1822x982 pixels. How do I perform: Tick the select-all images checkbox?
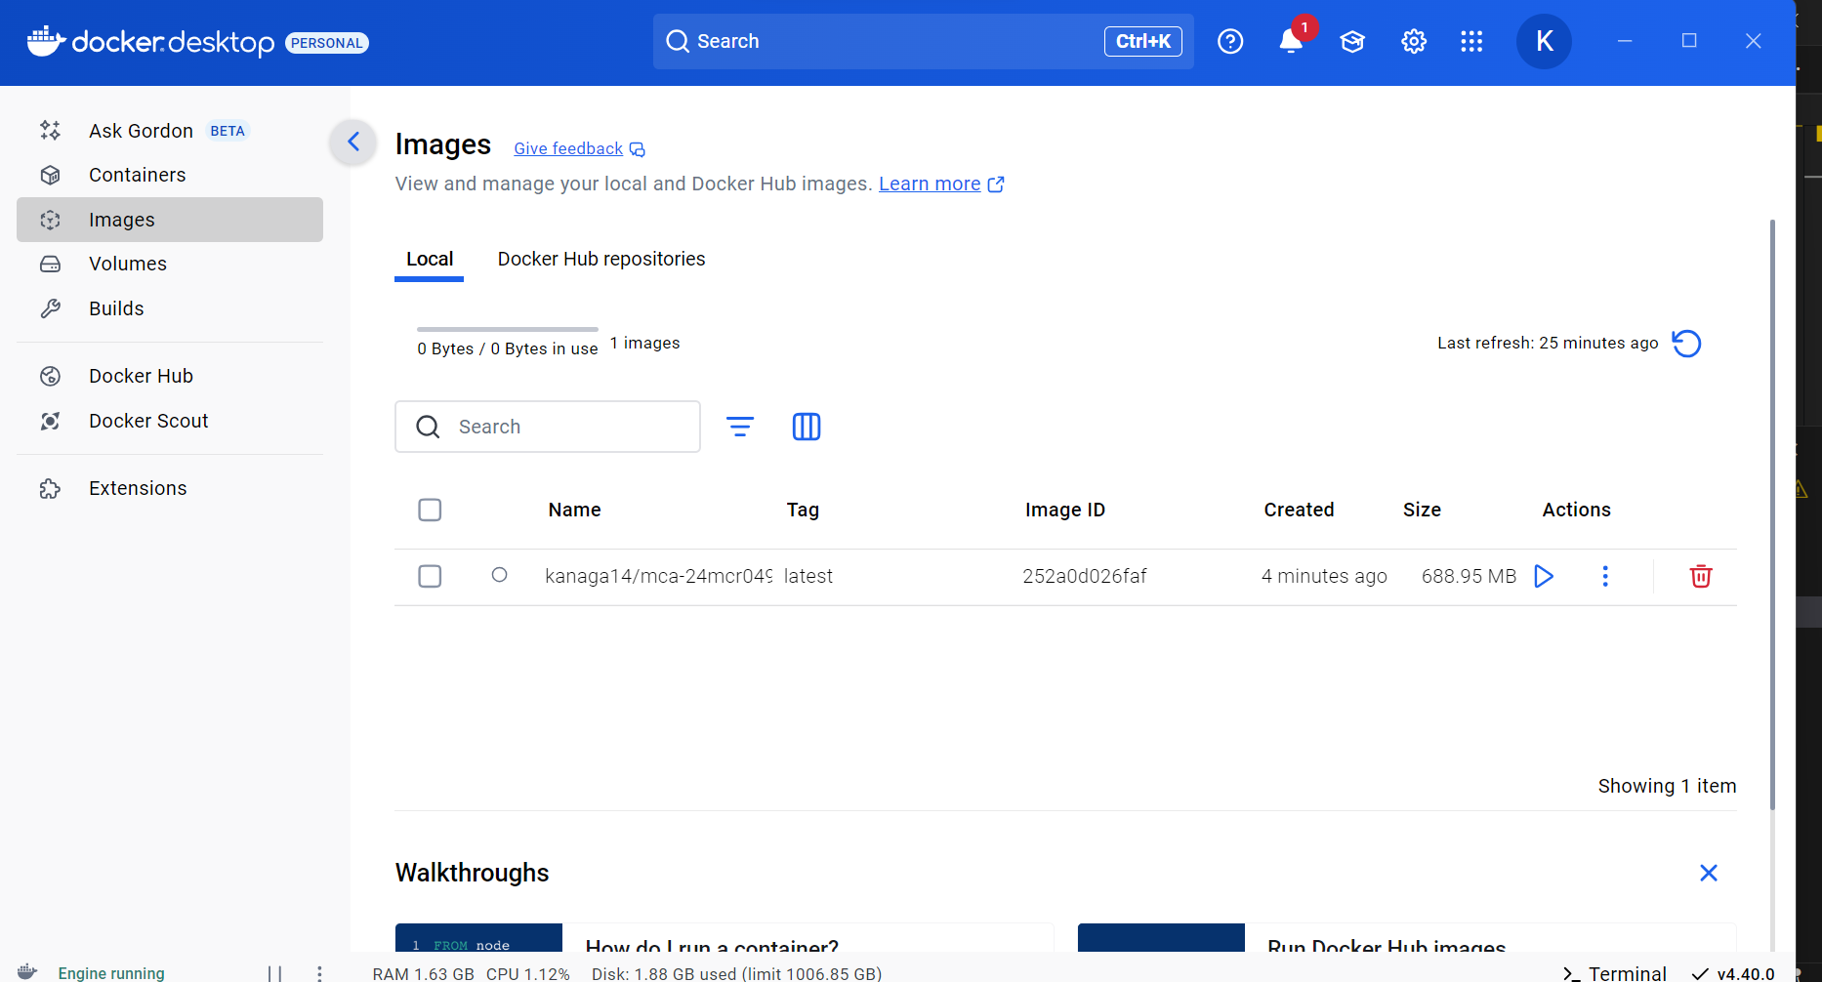click(430, 510)
